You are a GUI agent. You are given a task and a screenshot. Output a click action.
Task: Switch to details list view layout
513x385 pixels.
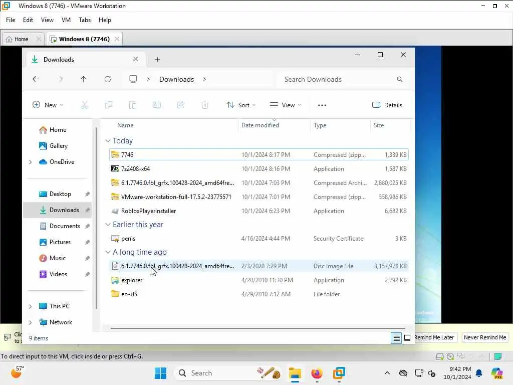point(396,338)
